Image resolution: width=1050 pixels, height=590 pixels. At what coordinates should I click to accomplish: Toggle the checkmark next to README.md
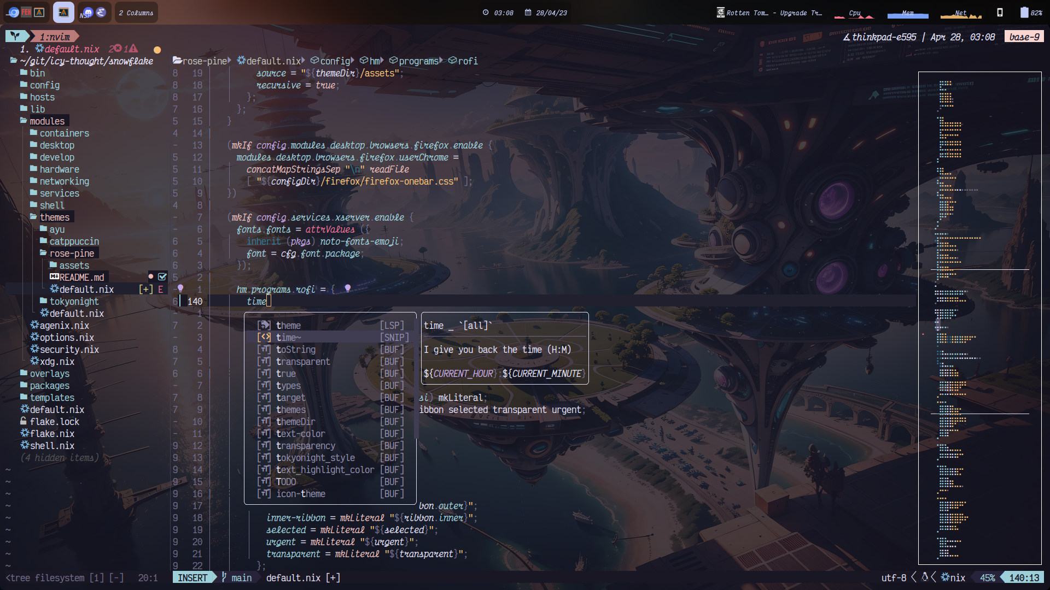point(162,277)
